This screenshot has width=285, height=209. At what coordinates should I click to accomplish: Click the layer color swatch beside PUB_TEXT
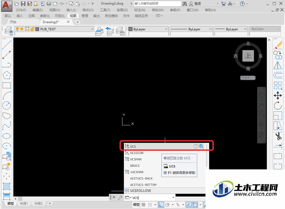pyautogui.click(x=37, y=29)
